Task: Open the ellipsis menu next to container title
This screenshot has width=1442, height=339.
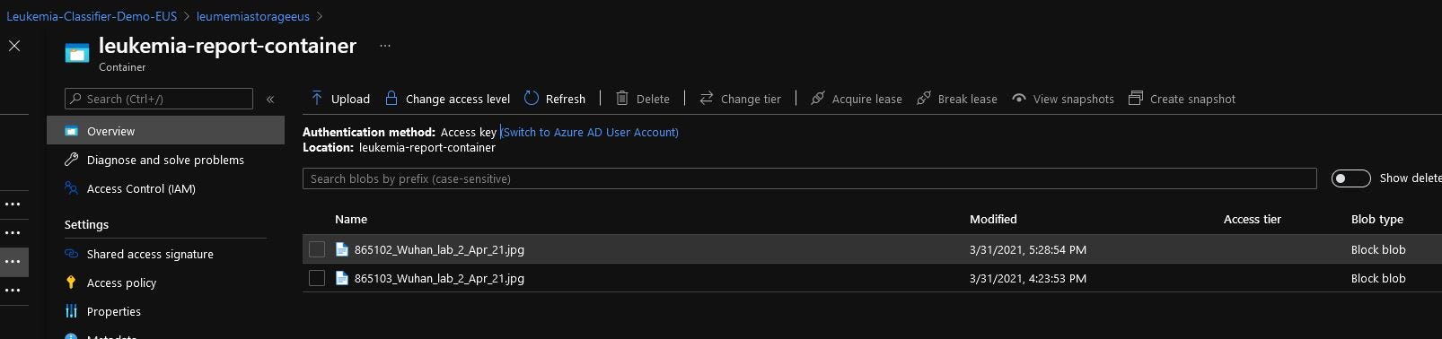Action: coord(385,46)
